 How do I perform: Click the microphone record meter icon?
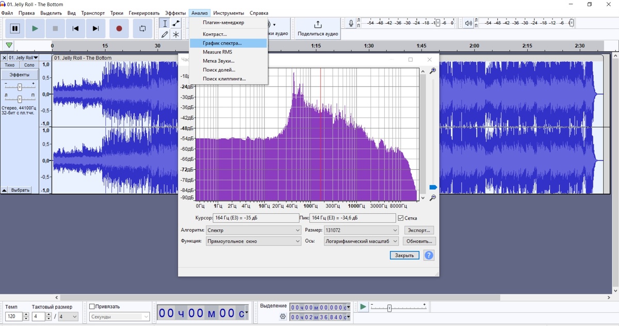(351, 23)
